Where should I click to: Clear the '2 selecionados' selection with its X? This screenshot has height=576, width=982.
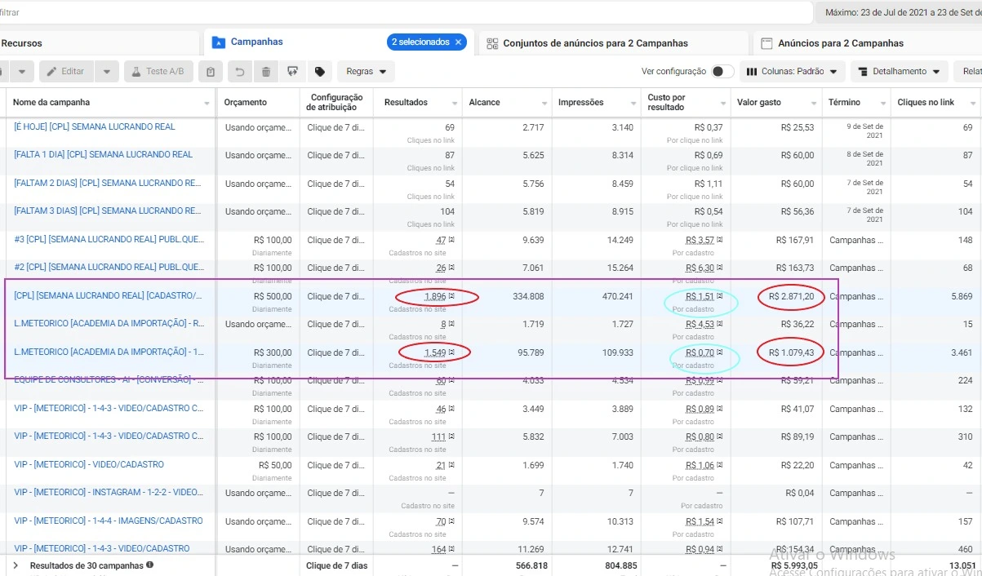458,42
